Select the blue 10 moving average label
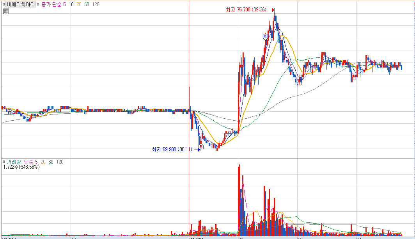 (71, 5)
